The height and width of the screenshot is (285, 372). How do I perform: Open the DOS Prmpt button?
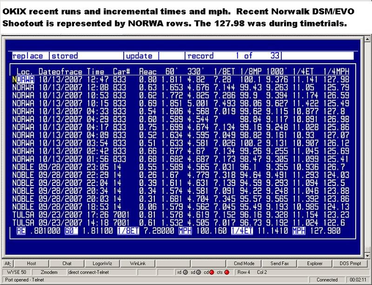(351, 264)
